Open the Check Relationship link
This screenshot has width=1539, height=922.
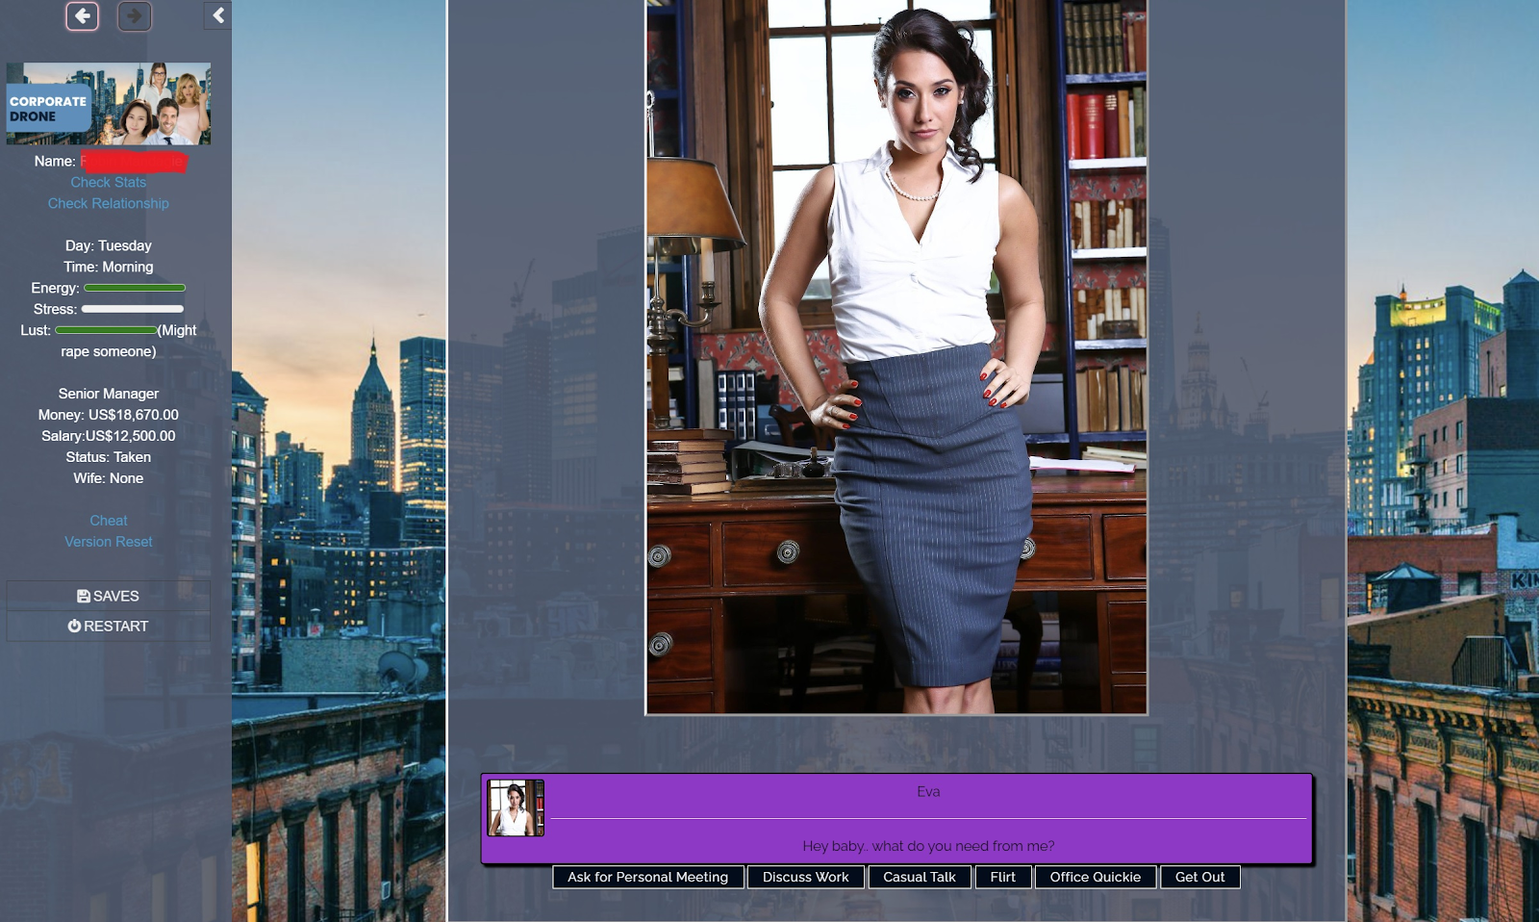tap(109, 203)
